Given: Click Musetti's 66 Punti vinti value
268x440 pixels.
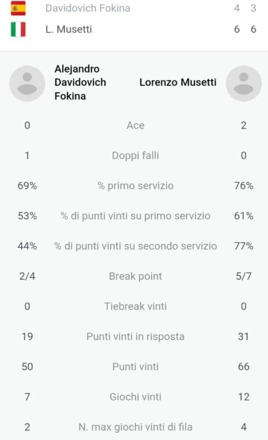Looking at the screenshot, I should (244, 367).
